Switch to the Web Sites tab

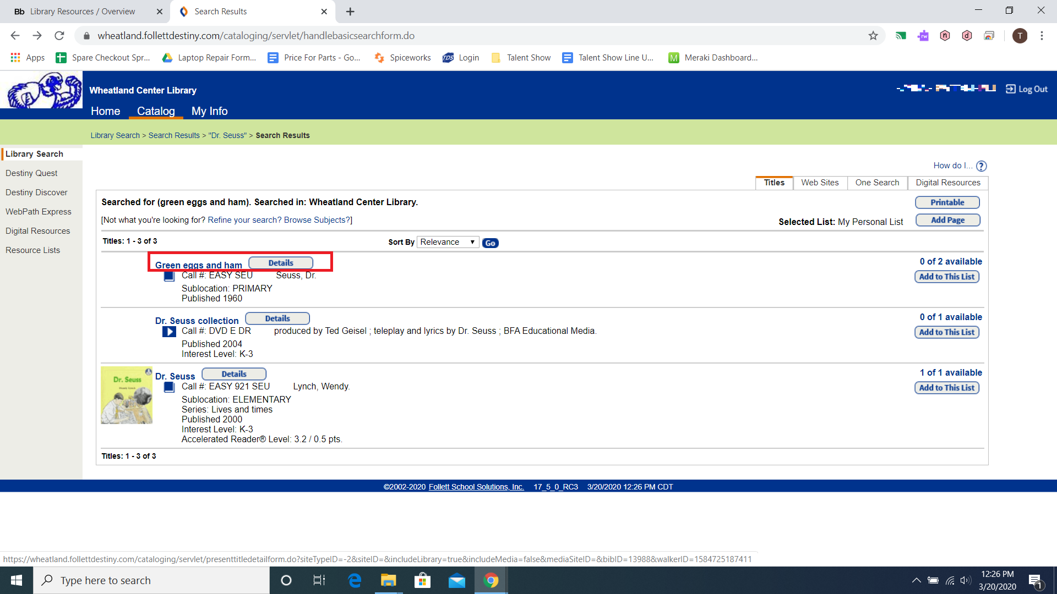coord(820,183)
